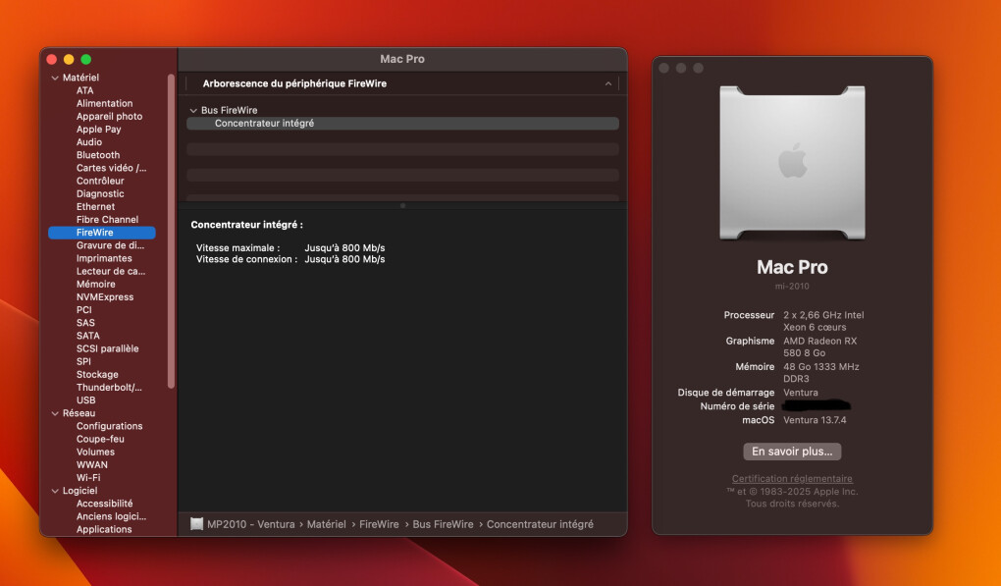Viewport: 1001px width, 586px height.
Task: Click the sidebar vertical scrollbar
Action: [171, 231]
